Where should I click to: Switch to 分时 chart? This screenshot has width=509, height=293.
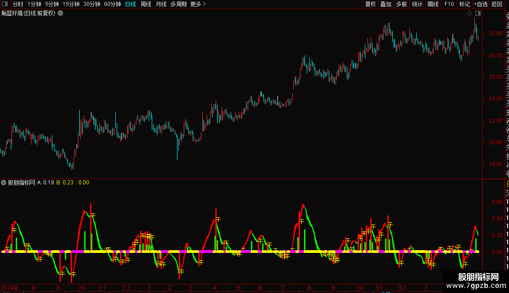tap(18, 4)
